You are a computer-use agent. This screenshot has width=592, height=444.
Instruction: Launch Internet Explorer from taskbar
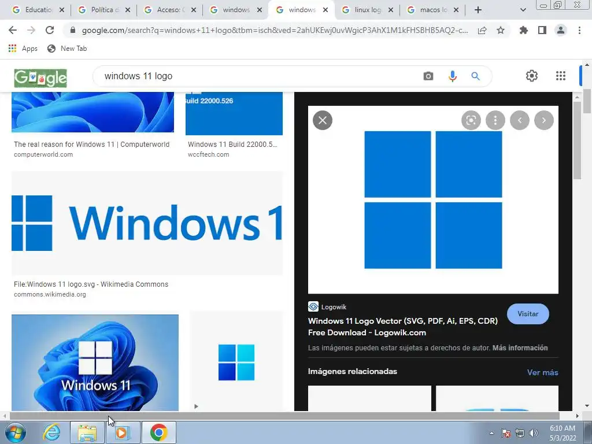(x=51, y=432)
